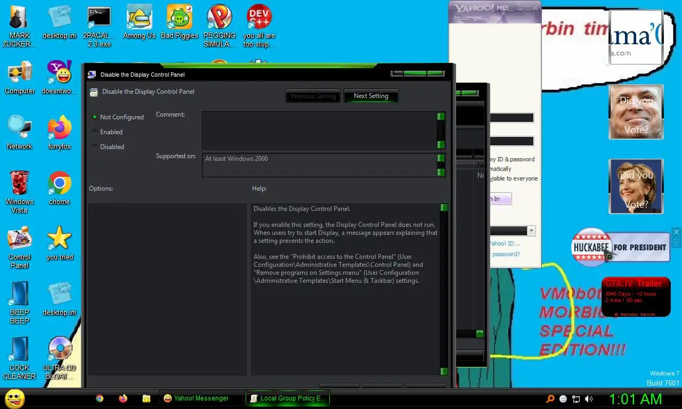
Task: Open Help menu in Yahoo! Messenger
Action: click(x=496, y=18)
